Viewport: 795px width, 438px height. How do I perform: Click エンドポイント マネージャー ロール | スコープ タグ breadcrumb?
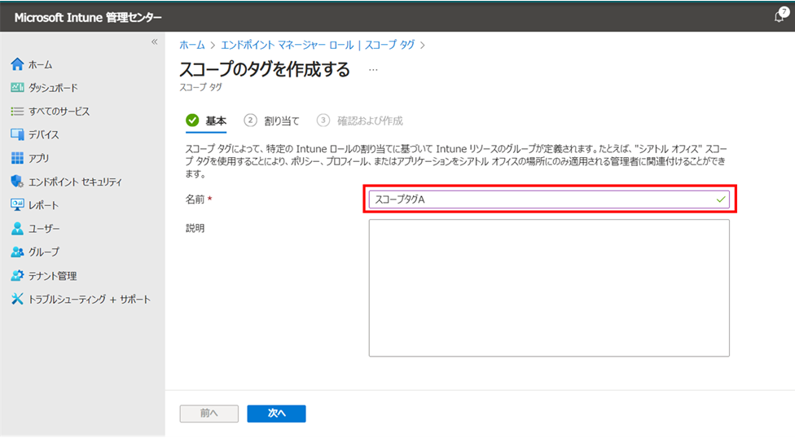[318, 45]
